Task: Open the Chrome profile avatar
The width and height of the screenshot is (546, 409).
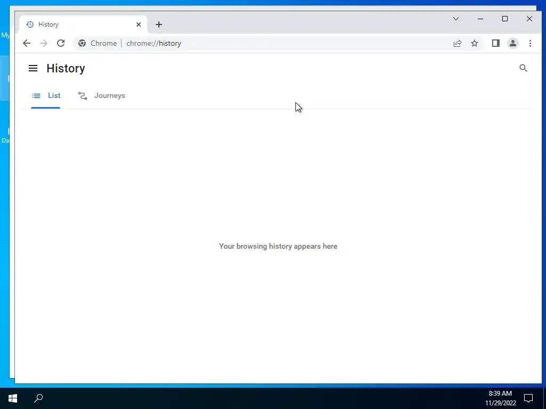Action: click(x=512, y=43)
